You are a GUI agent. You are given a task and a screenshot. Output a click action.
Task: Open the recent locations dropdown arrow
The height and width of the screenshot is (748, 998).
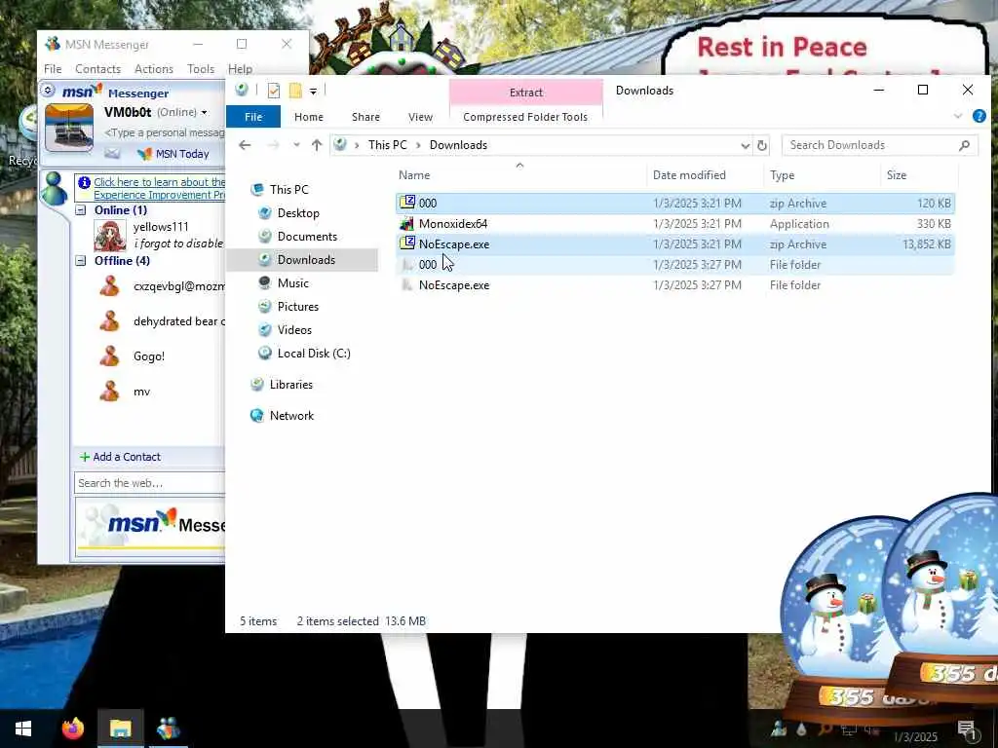(x=296, y=145)
